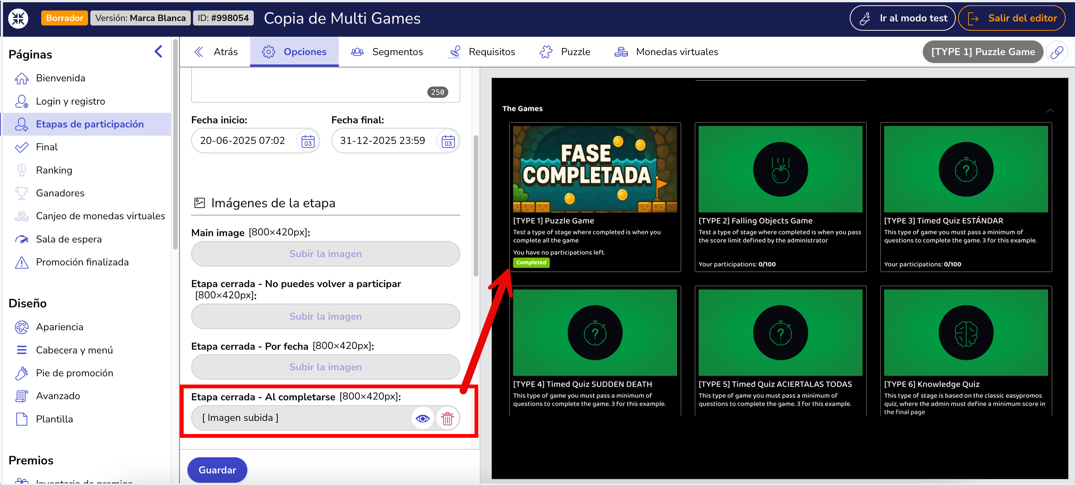The width and height of the screenshot is (1075, 485).
Task: Click Ir al modo test button
Action: click(x=902, y=18)
